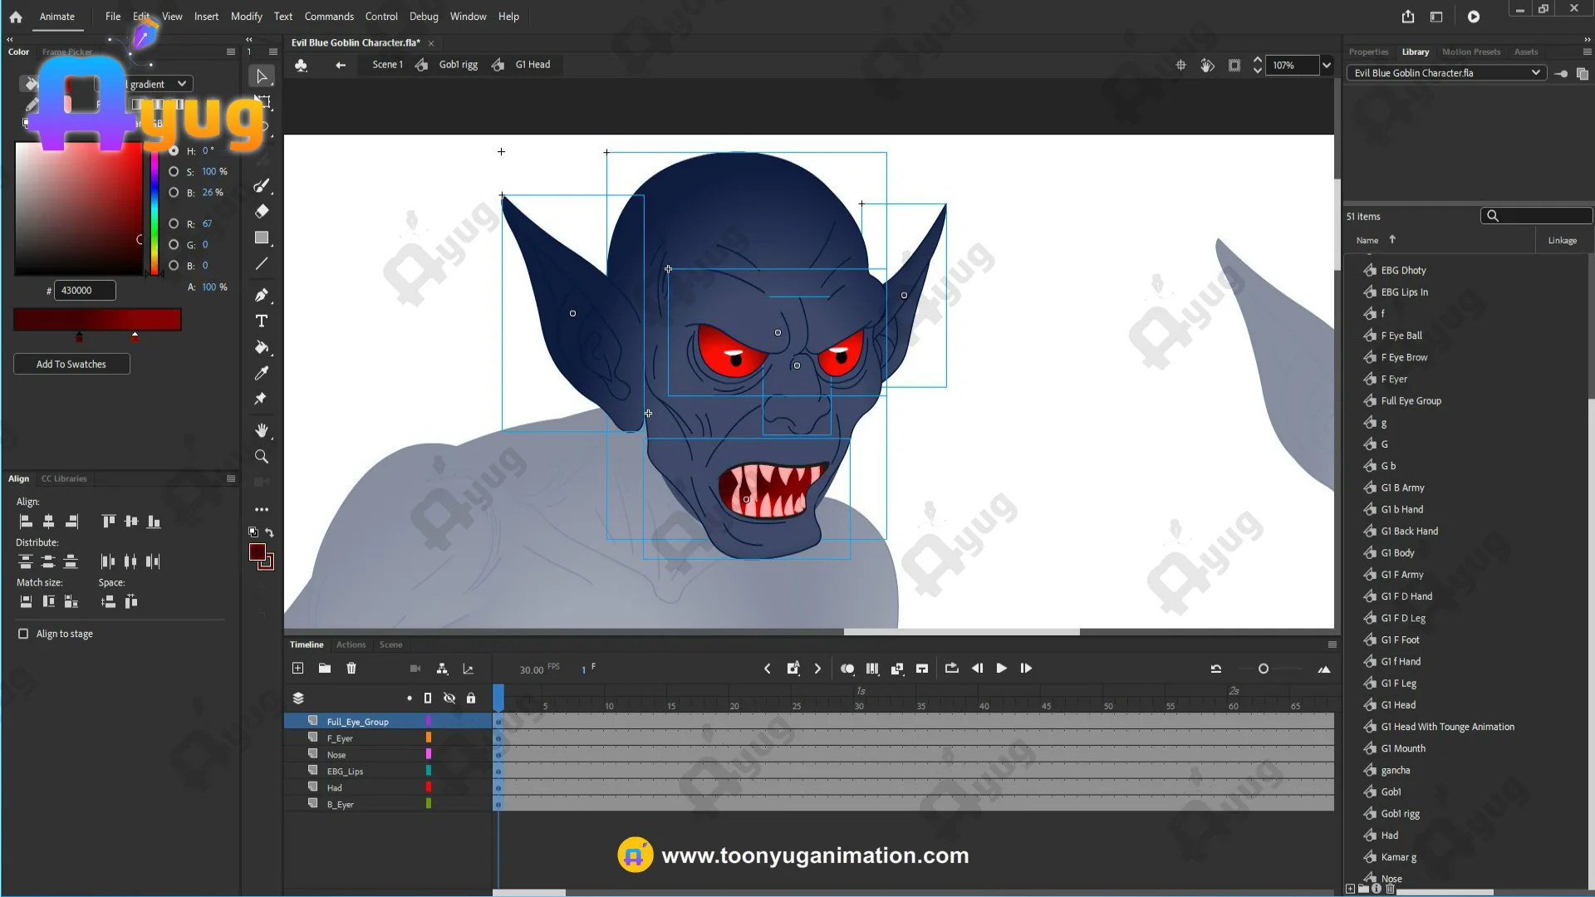Select the Eraser tool
1595x897 pixels.
pyautogui.click(x=262, y=211)
